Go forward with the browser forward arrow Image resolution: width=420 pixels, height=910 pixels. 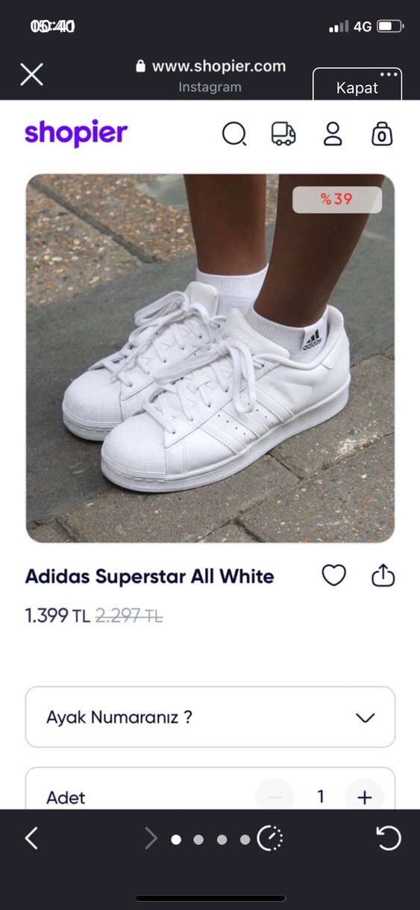click(x=151, y=838)
